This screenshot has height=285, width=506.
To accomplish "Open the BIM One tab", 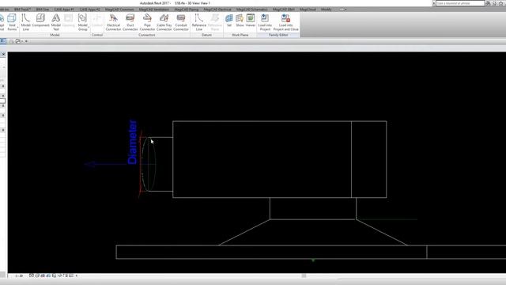I will pyautogui.click(x=43, y=9).
